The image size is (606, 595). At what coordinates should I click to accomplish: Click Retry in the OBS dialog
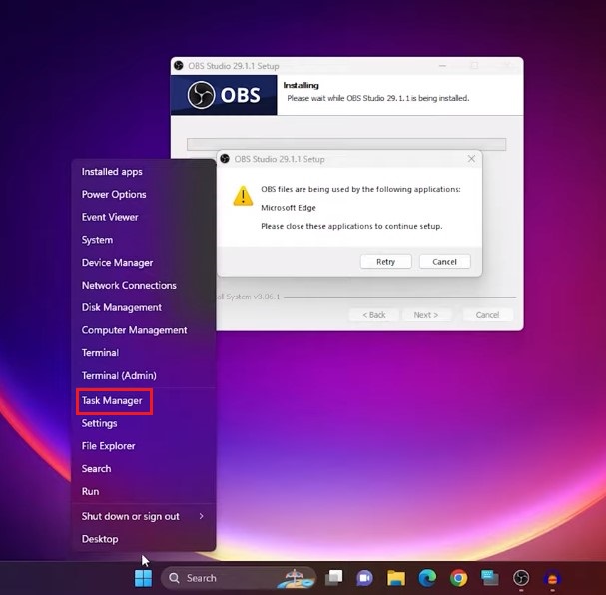[x=385, y=262]
